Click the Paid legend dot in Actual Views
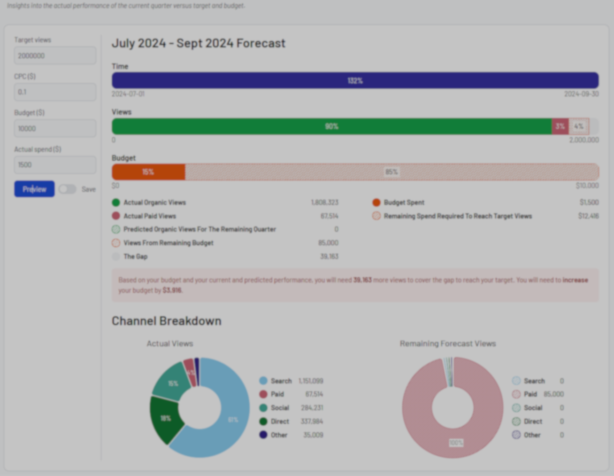This screenshot has width=614, height=476. pyautogui.click(x=263, y=394)
